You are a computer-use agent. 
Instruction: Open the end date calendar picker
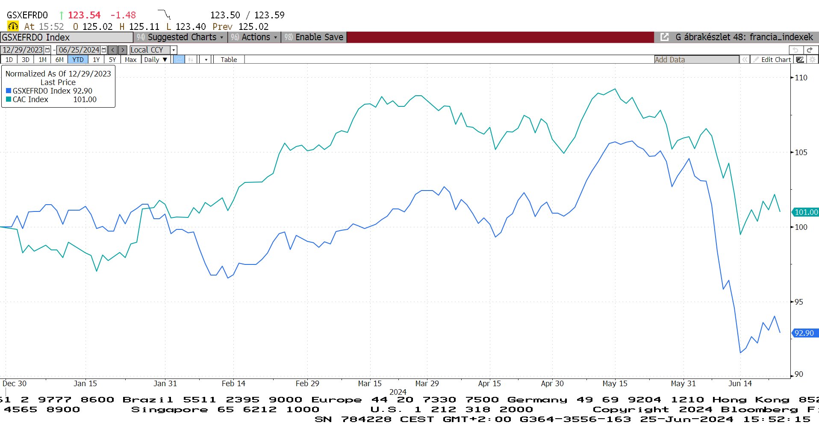103,50
